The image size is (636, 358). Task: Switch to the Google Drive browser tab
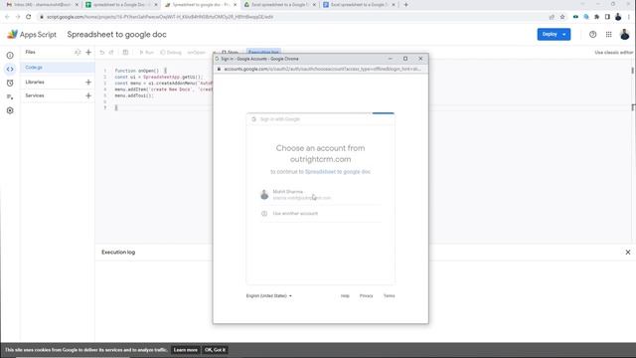[x=280, y=5]
